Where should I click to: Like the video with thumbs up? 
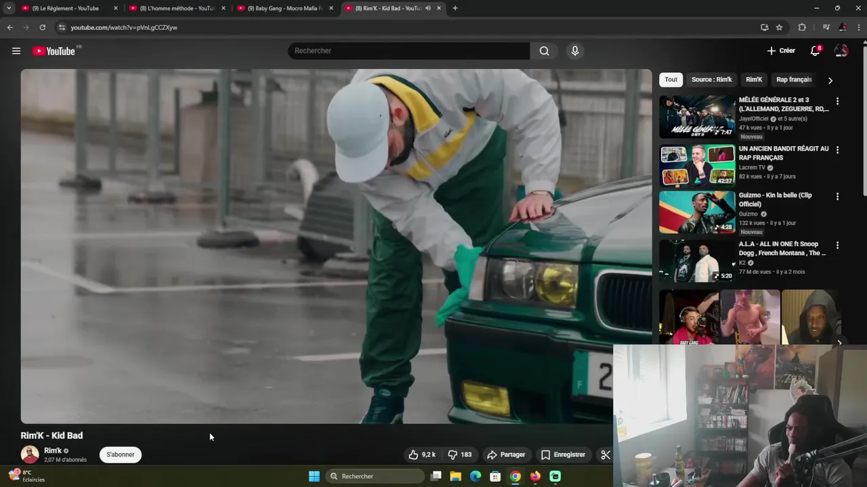422,455
